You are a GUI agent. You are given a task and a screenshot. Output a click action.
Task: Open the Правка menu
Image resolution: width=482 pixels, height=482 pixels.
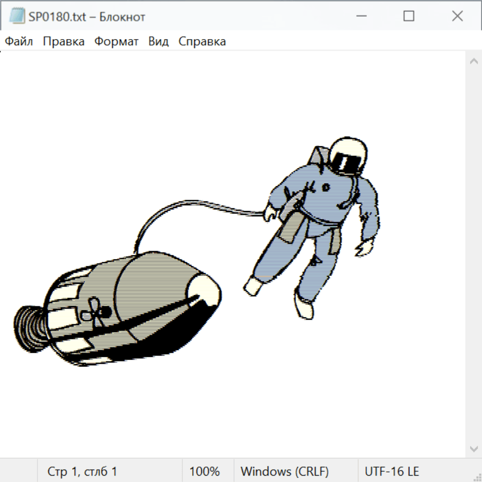point(63,42)
